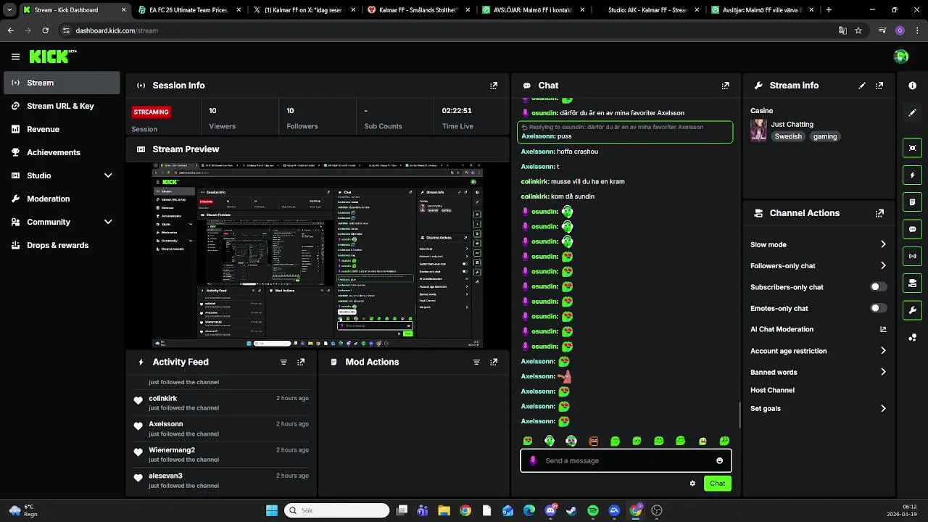
Task: Click the three-dots icon at the bottom of the right sidebar
Action: pyautogui.click(x=913, y=337)
